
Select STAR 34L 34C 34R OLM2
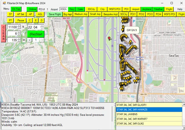(149, 124)
